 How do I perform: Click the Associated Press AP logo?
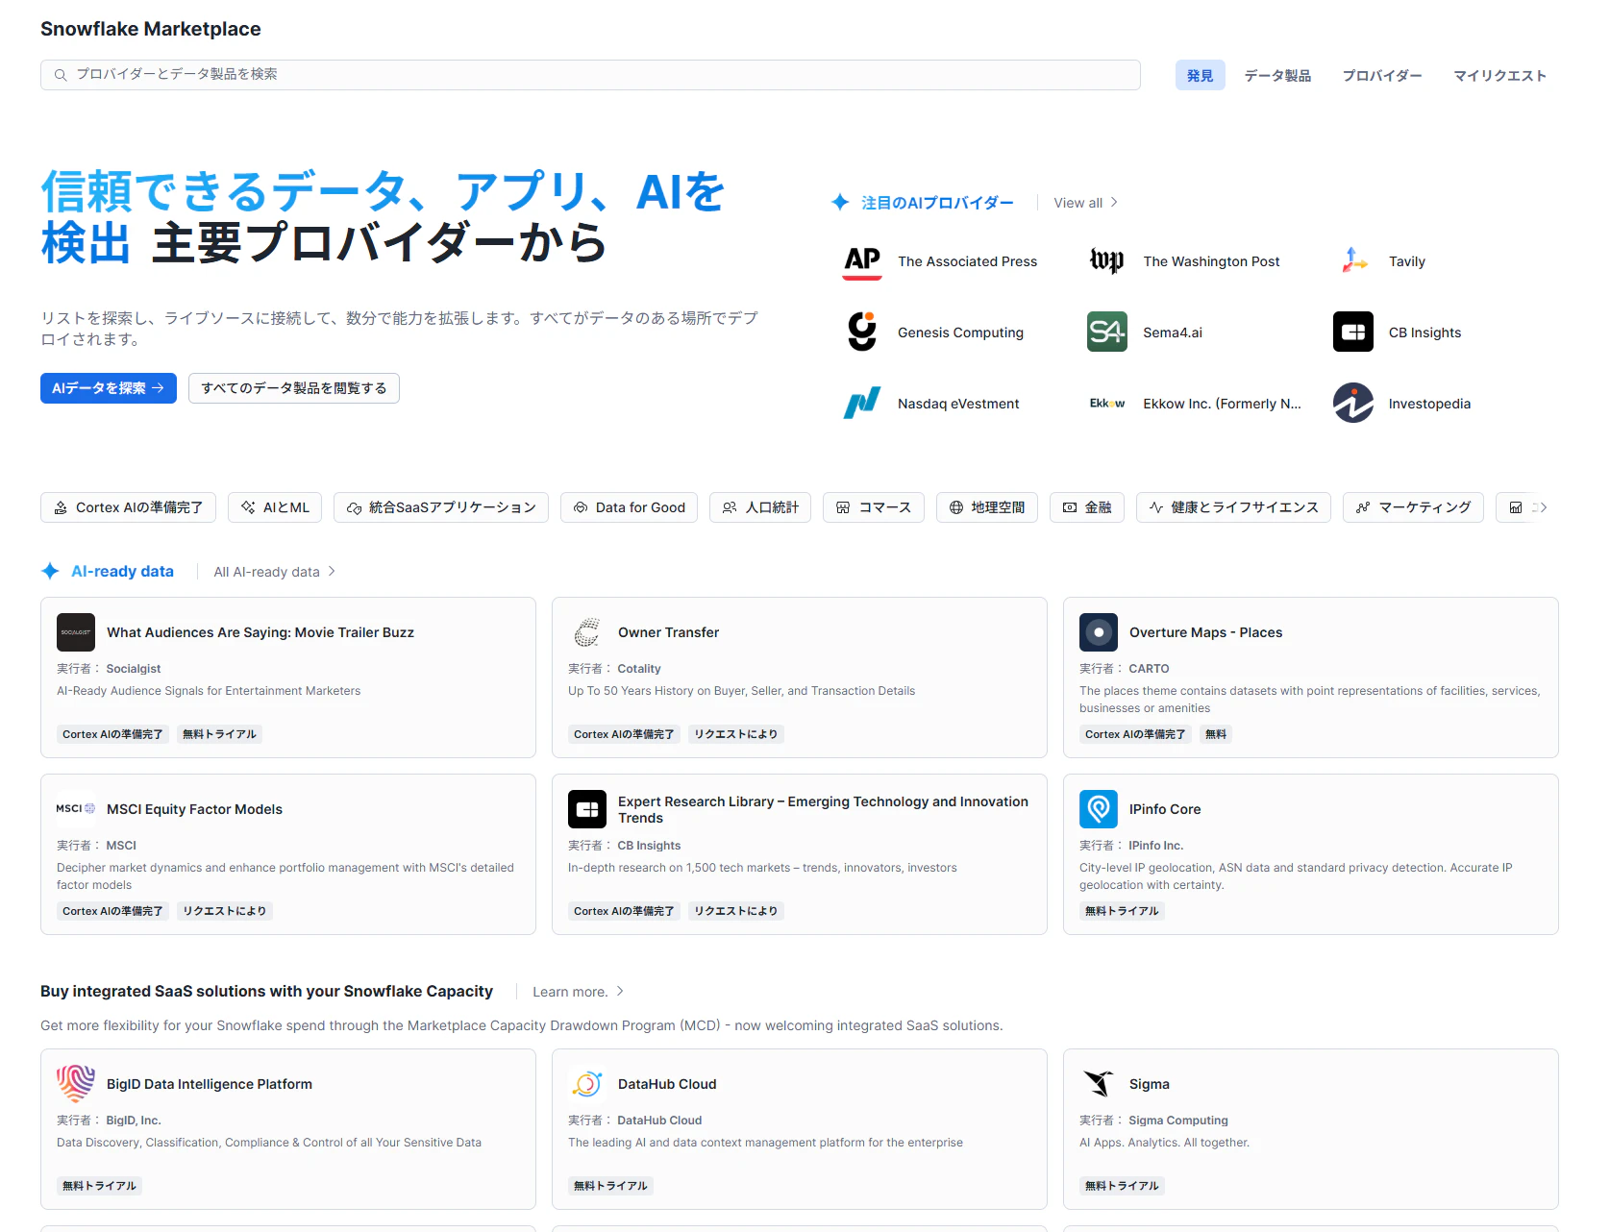click(862, 261)
